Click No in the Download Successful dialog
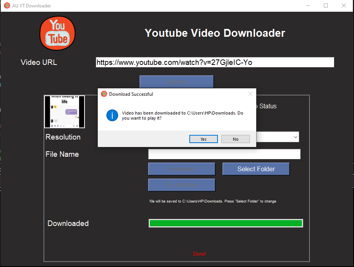 pyautogui.click(x=235, y=139)
